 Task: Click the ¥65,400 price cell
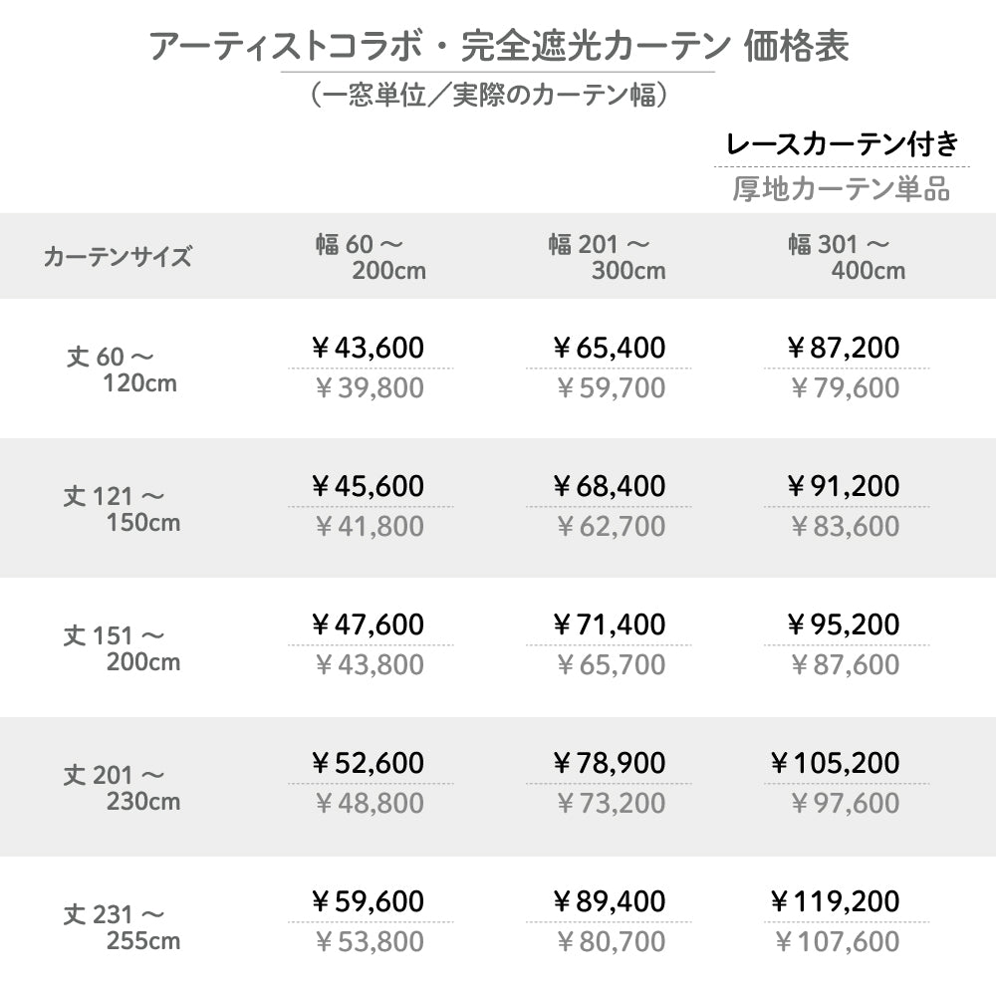click(610, 348)
